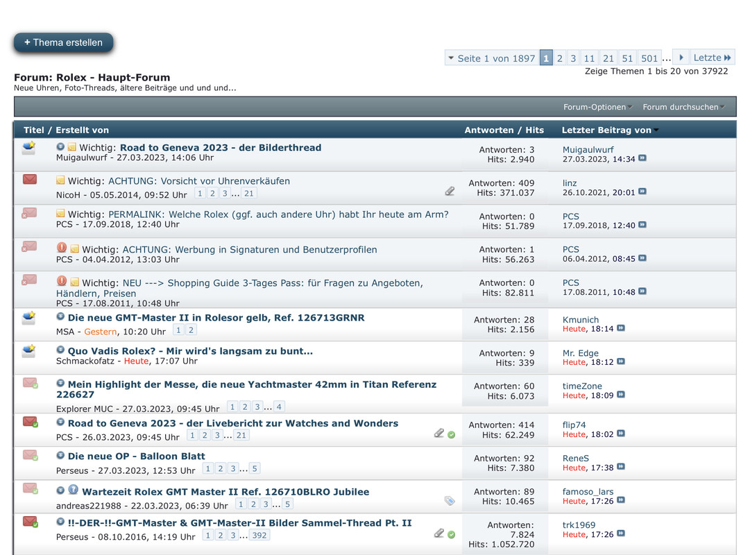
Task: Open thread 'Road to Geneva 2023 - der Bilderthread'
Action: tap(221, 147)
